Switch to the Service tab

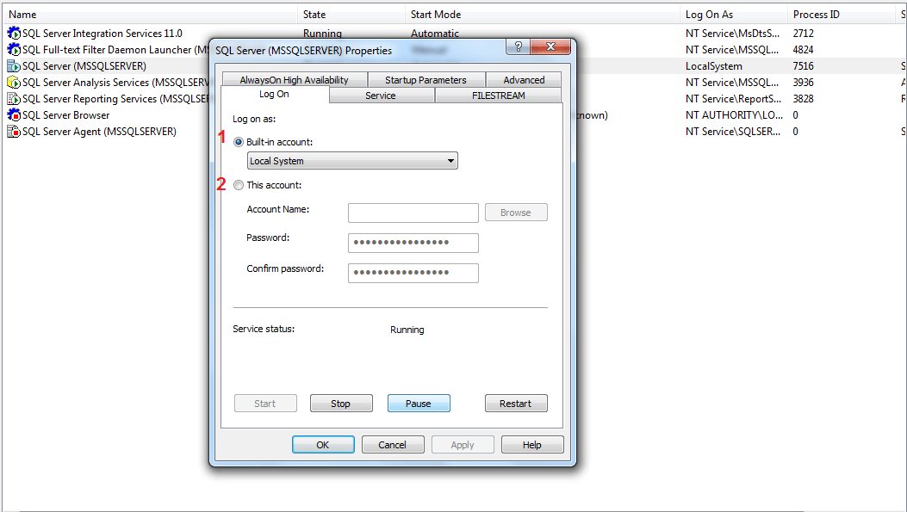381,96
